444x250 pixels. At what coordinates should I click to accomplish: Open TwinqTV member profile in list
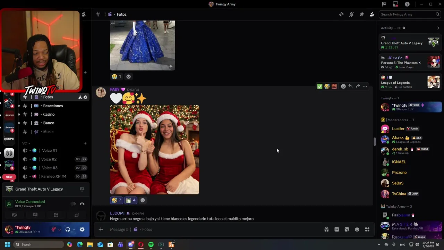411,107
